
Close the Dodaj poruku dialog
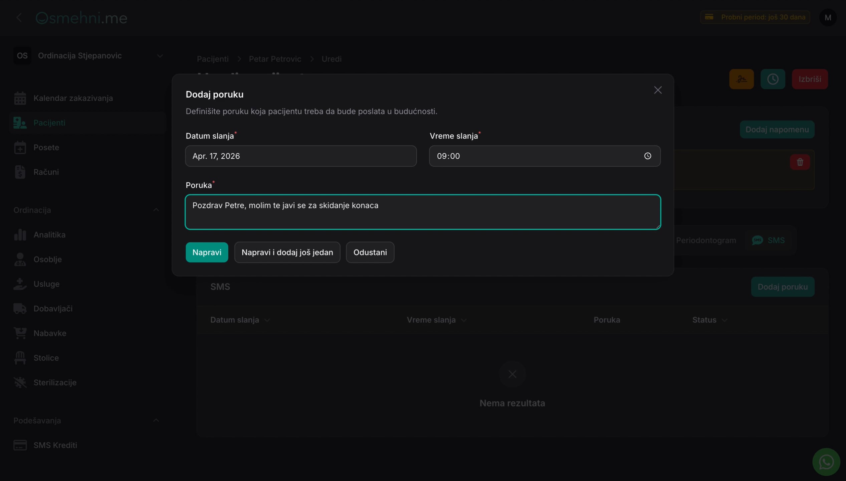tap(657, 90)
